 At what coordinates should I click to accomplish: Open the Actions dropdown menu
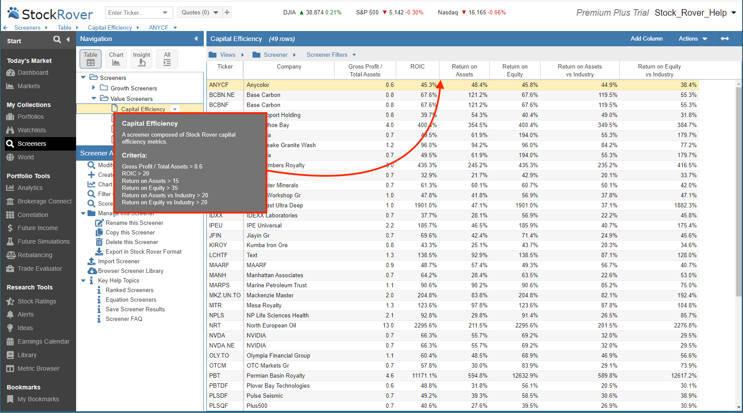point(693,38)
